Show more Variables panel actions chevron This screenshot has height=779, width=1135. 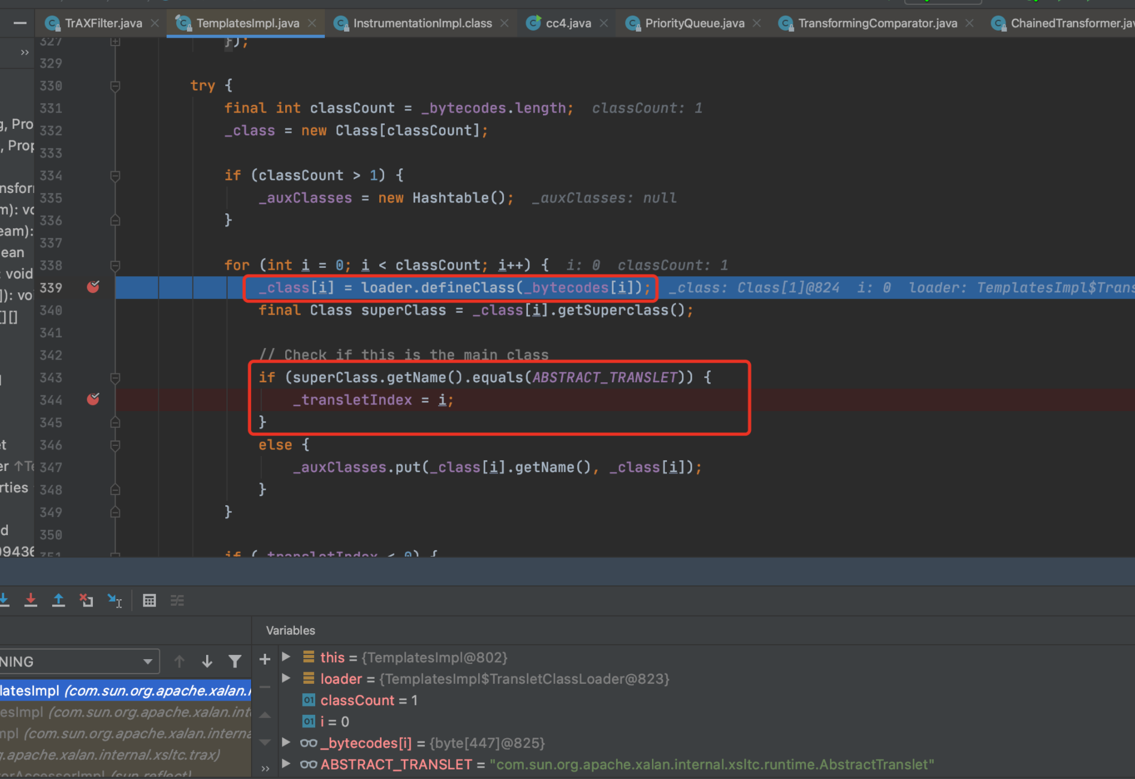pos(265,768)
